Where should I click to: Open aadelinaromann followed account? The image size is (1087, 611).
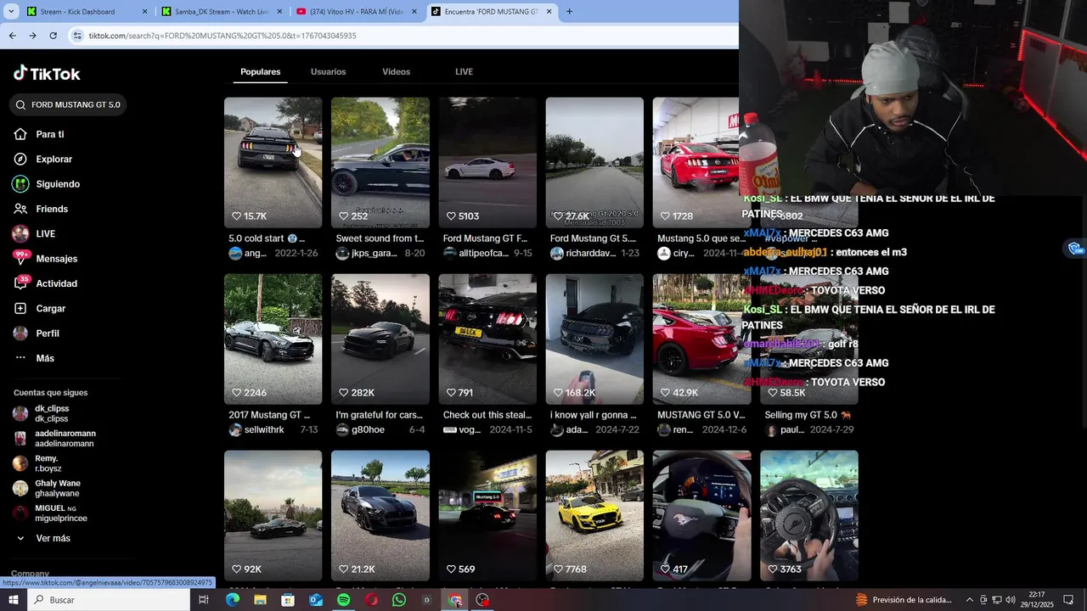tap(54, 439)
